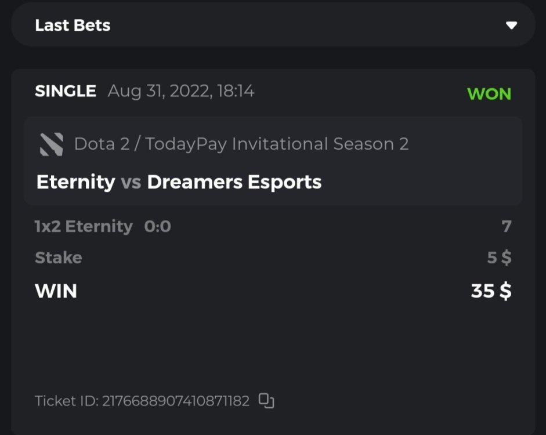546x435 pixels.
Task: Click the 5 $ stake amount
Action: click(499, 258)
